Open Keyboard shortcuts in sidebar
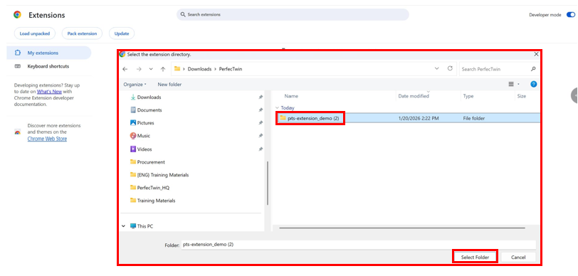This screenshot has width=578, height=276. coord(48,66)
